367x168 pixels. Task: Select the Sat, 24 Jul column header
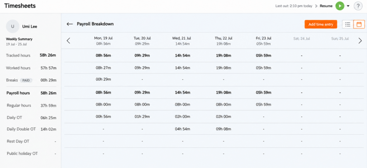coord(301,39)
